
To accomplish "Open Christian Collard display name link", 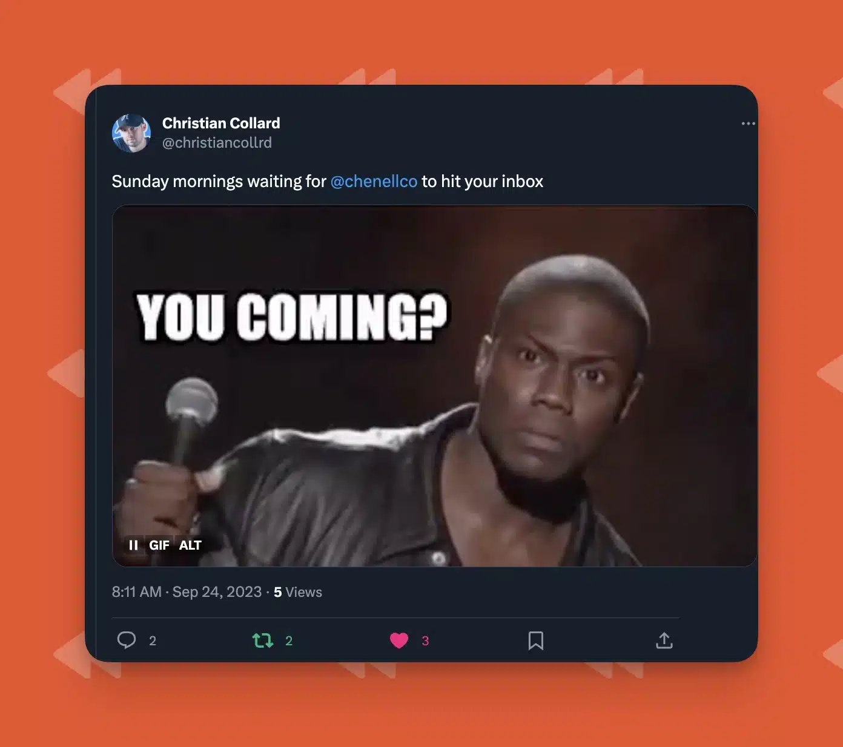I will tap(221, 123).
